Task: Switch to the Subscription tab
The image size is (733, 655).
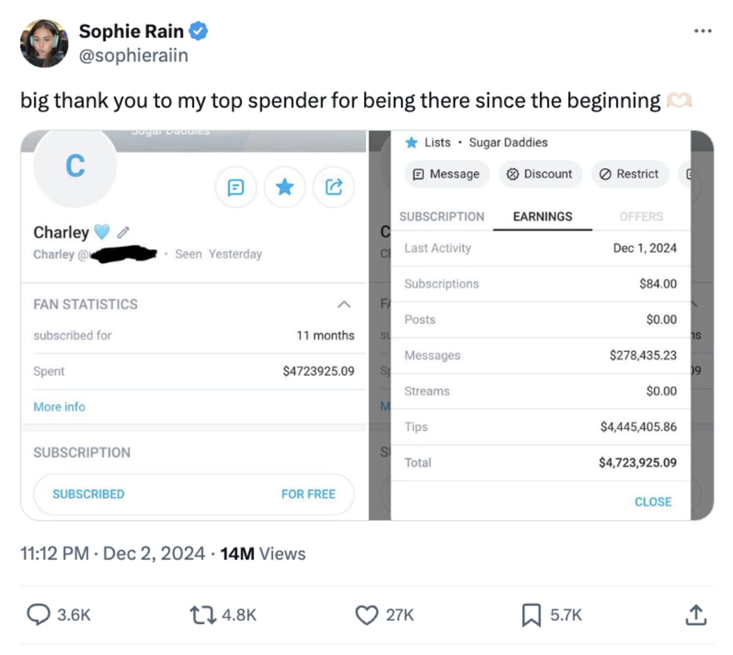Action: tap(442, 216)
